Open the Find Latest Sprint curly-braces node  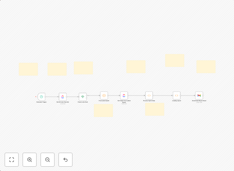(104, 95)
